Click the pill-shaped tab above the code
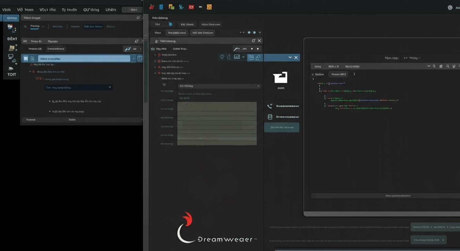The image size is (460, 251). coord(338,74)
